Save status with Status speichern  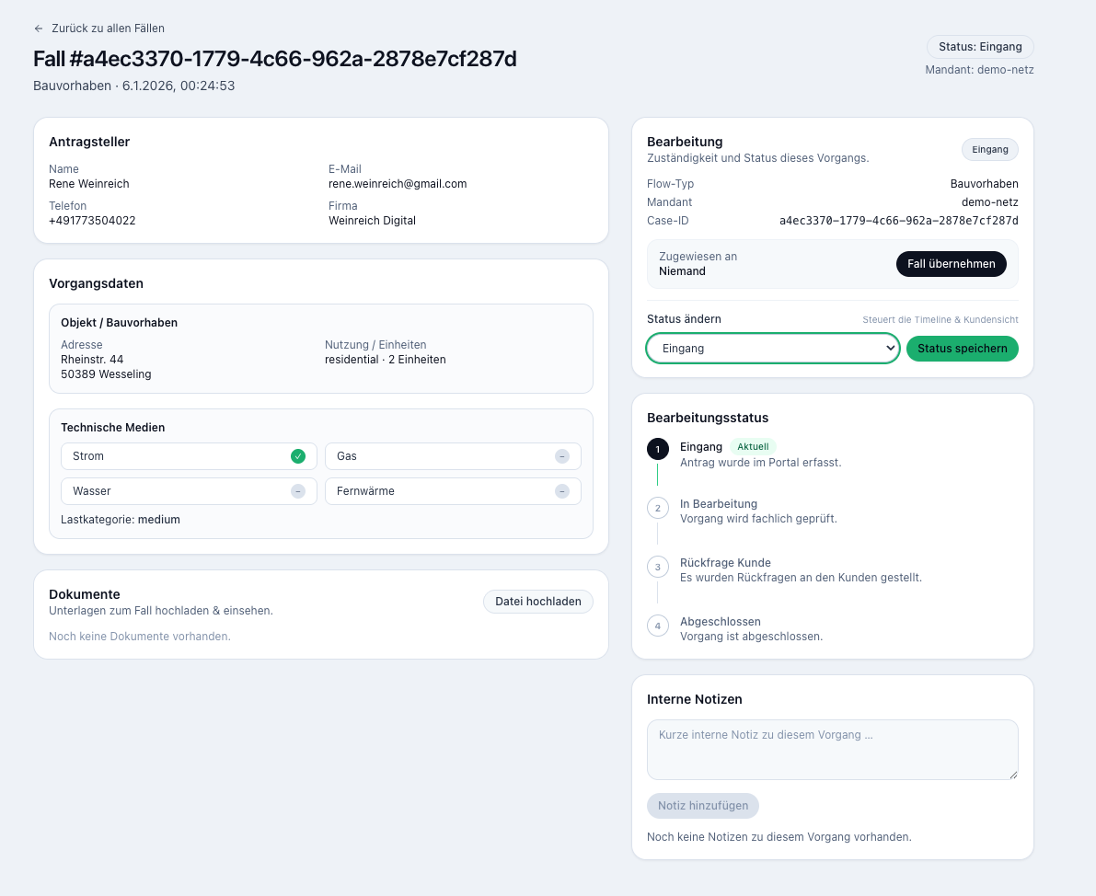click(962, 349)
